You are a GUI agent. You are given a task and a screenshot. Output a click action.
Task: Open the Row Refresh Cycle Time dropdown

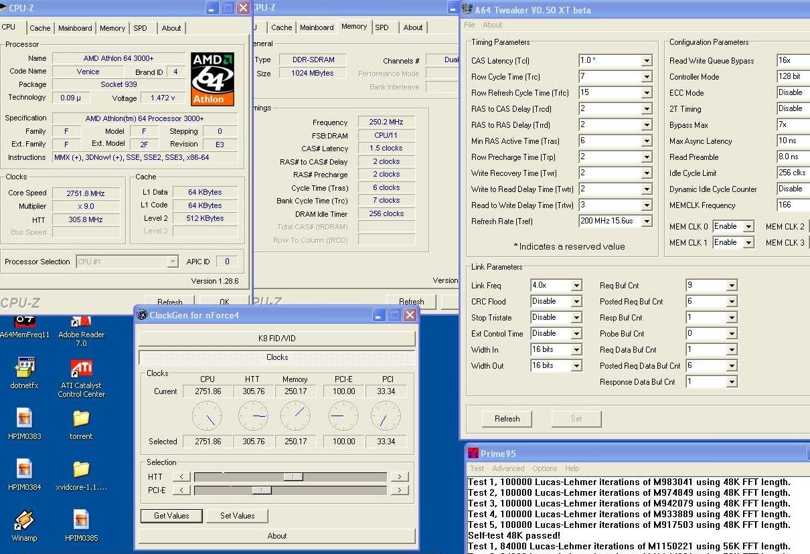[x=647, y=93]
